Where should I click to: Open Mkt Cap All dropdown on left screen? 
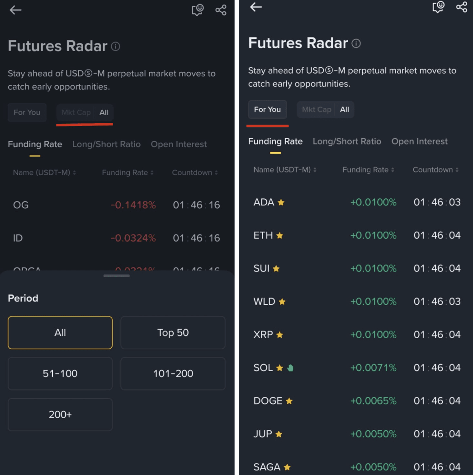tap(85, 112)
